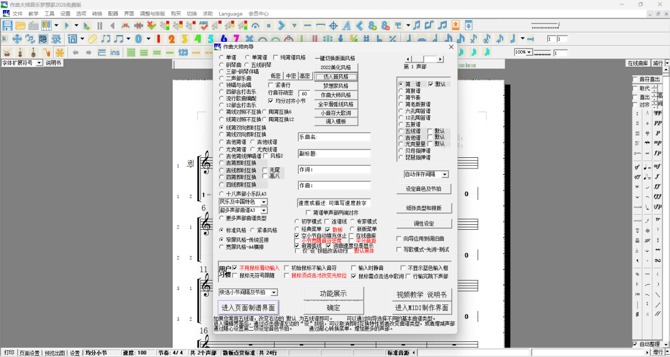Click the keyboard input icon in toolbar
The image size is (670, 357).
[x=33, y=26]
